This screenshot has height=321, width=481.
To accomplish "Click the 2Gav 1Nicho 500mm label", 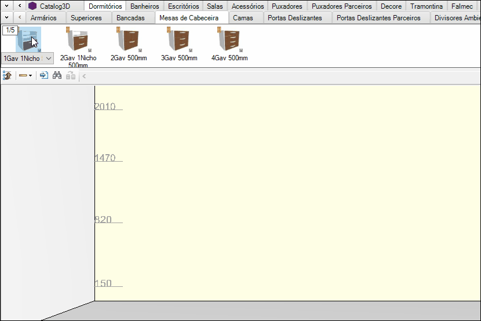I will 78,61.
